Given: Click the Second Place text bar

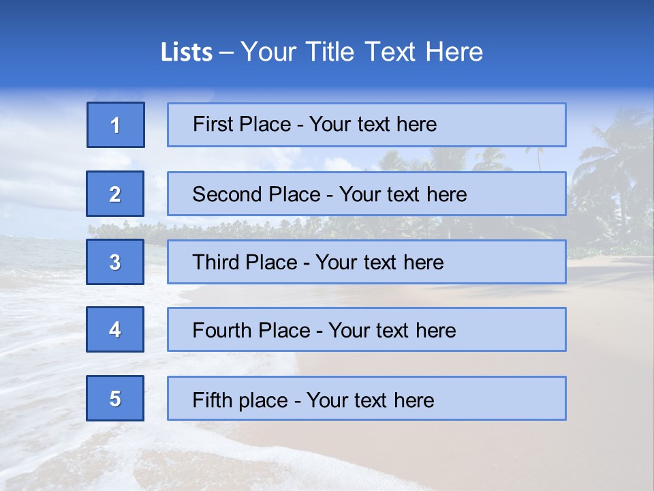Looking at the screenshot, I should click(x=367, y=194).
